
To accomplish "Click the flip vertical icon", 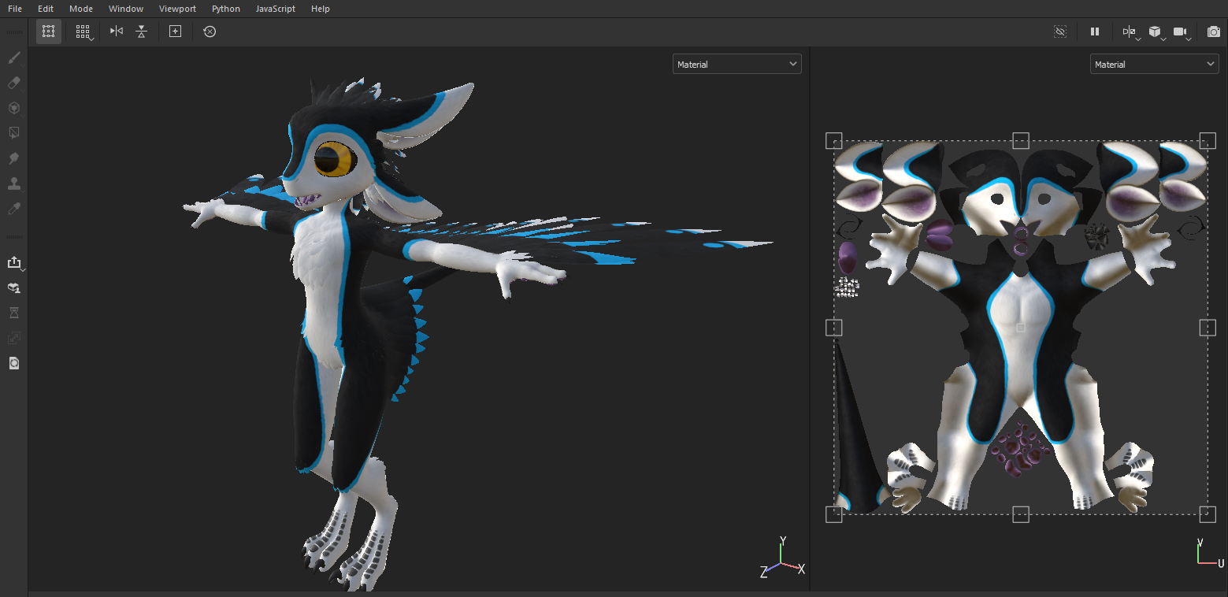I will pyautogui.click(x=141, y=32).
